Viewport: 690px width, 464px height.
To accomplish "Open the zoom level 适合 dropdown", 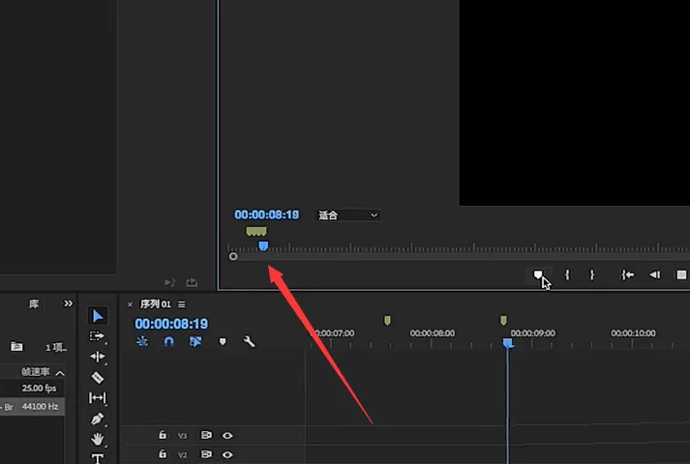I will coord(347,216).
